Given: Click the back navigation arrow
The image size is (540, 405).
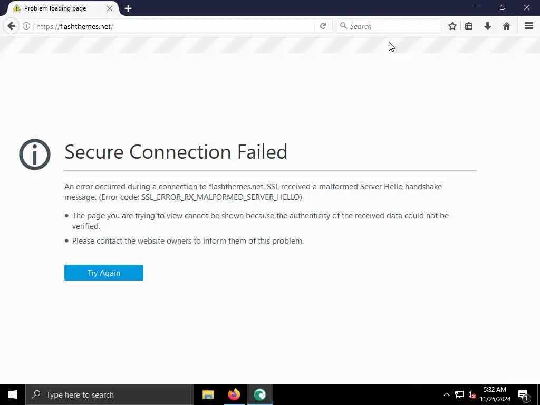Looking at the screenshot, I should tap(11, 26).
